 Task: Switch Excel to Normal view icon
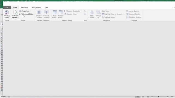pos(138,97)
